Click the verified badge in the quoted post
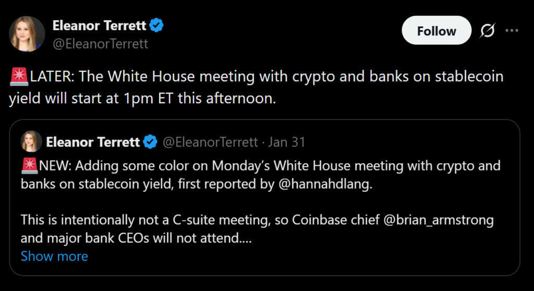The image size is (534, 291). tap(150, 142)
